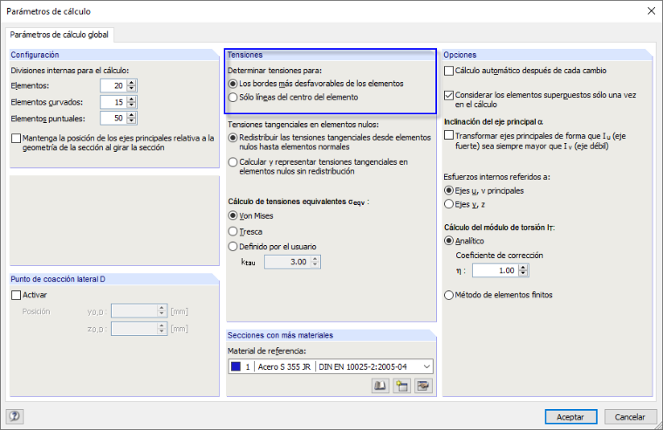Click the Aceptar button
Viewport: 663px width, 430px height.
pos(571,417)
